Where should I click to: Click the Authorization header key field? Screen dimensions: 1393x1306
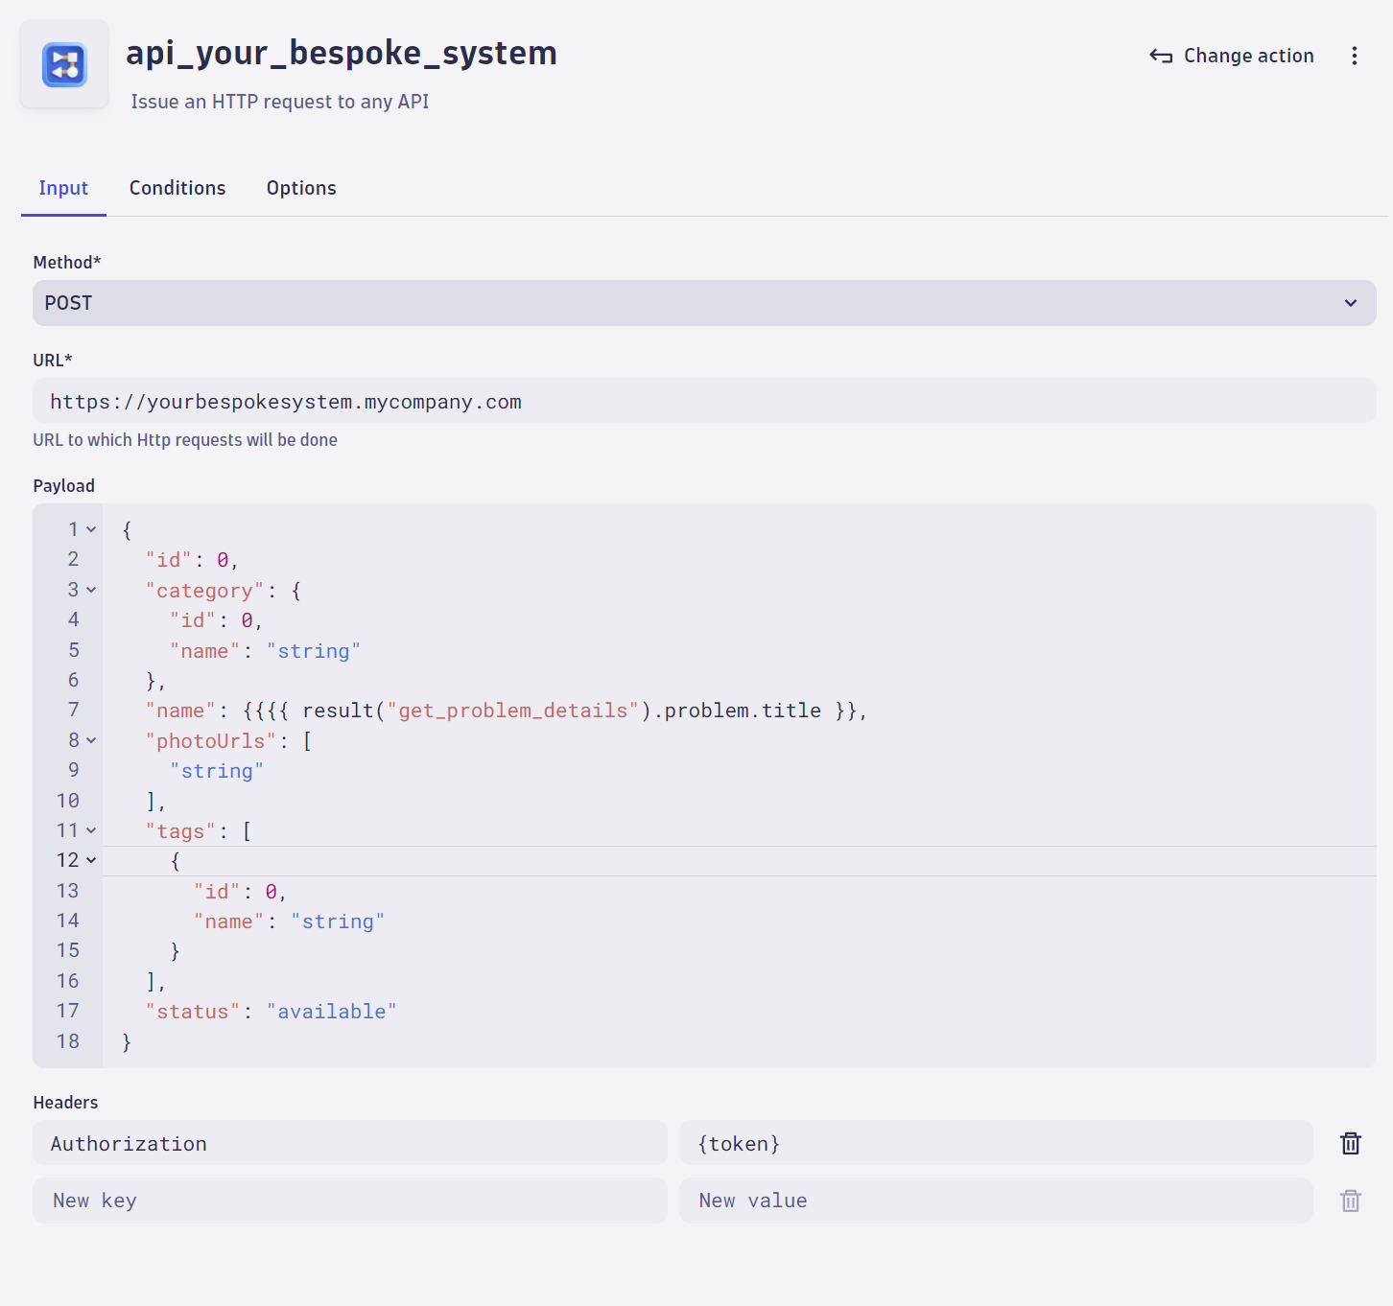point(350,1143)
